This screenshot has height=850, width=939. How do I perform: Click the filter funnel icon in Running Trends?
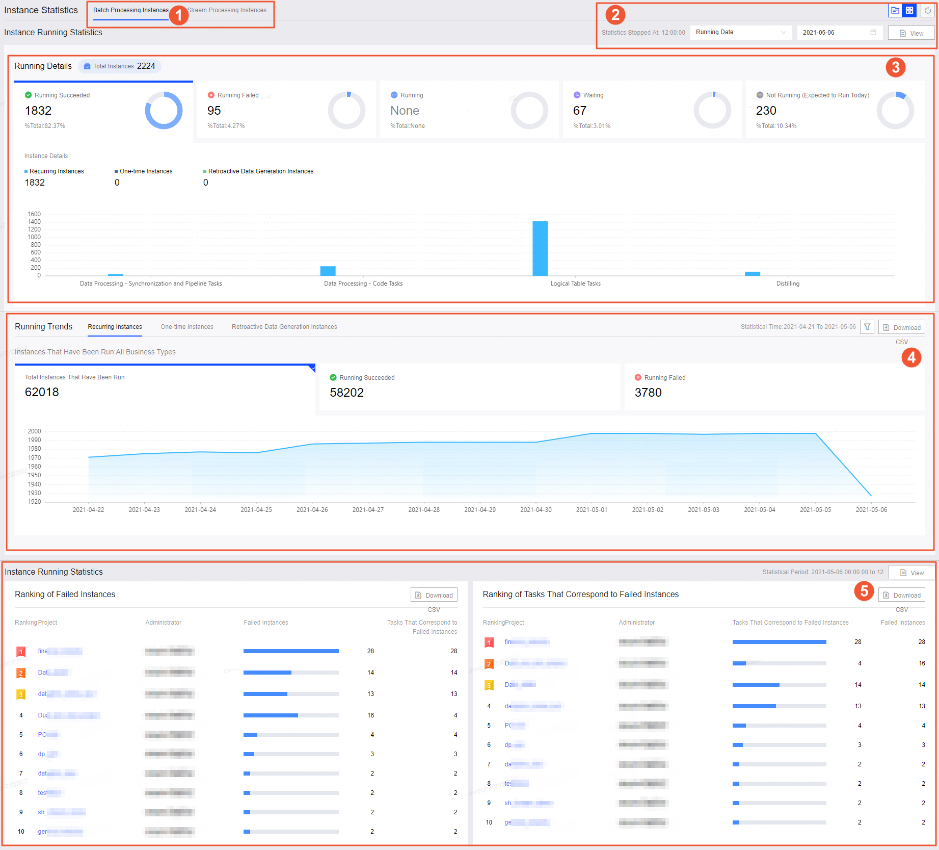(x=867, y=327)
